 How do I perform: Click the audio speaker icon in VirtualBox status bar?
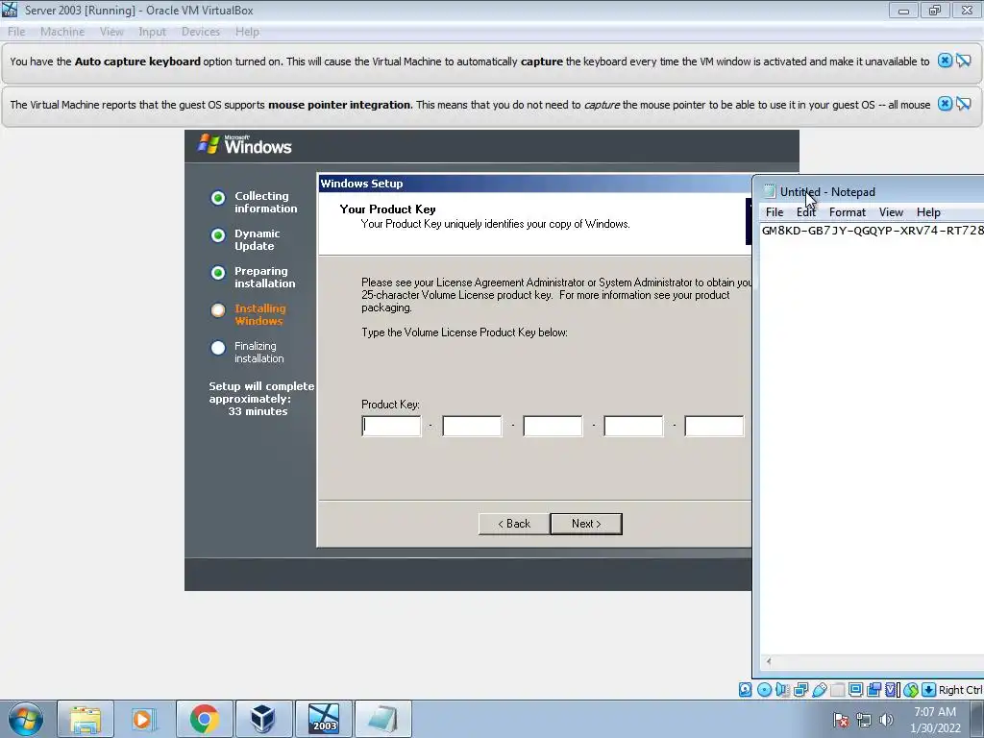[782, 690]
